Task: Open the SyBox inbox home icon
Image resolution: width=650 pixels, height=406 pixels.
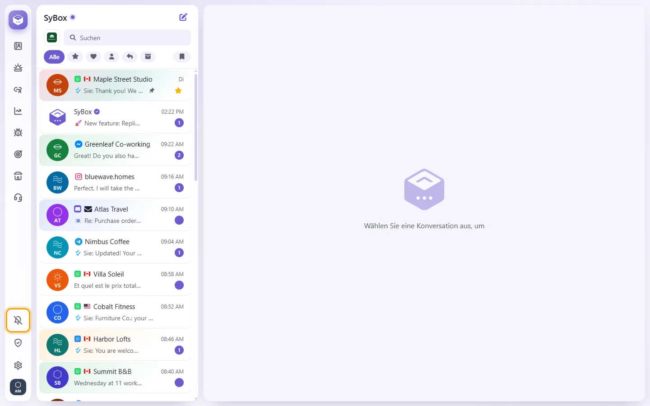Action: click(x=18, y=20)
